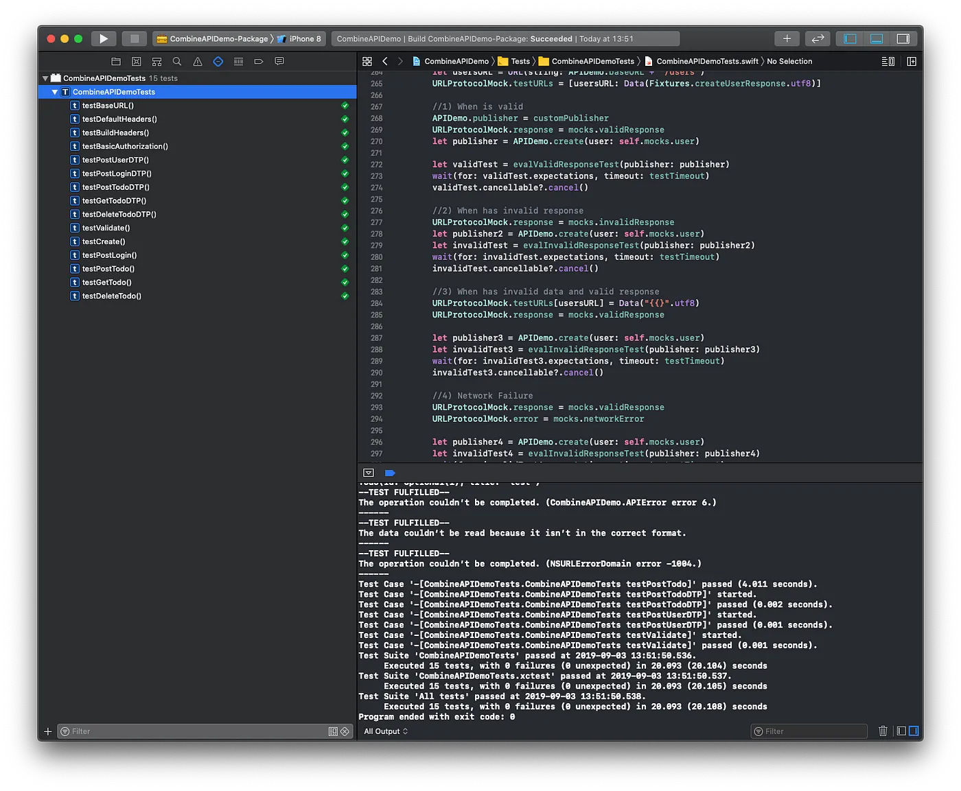Viewport: 961px width, 791px height.
Task: Collapse the CombineAPIDemoTests class row
Action: [x=55, y=92]
